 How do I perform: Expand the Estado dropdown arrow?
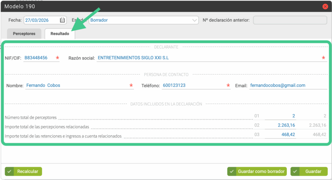pos(195,20)
